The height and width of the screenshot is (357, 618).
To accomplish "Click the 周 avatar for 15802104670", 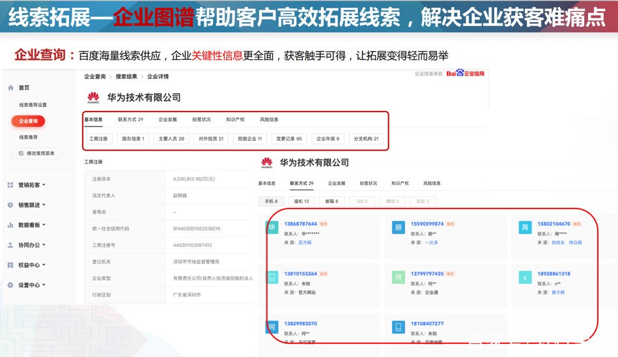I will pyautogui.click(x=525, y=227).
